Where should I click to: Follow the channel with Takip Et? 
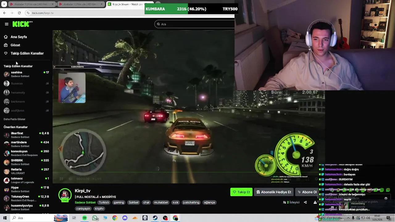241,192
